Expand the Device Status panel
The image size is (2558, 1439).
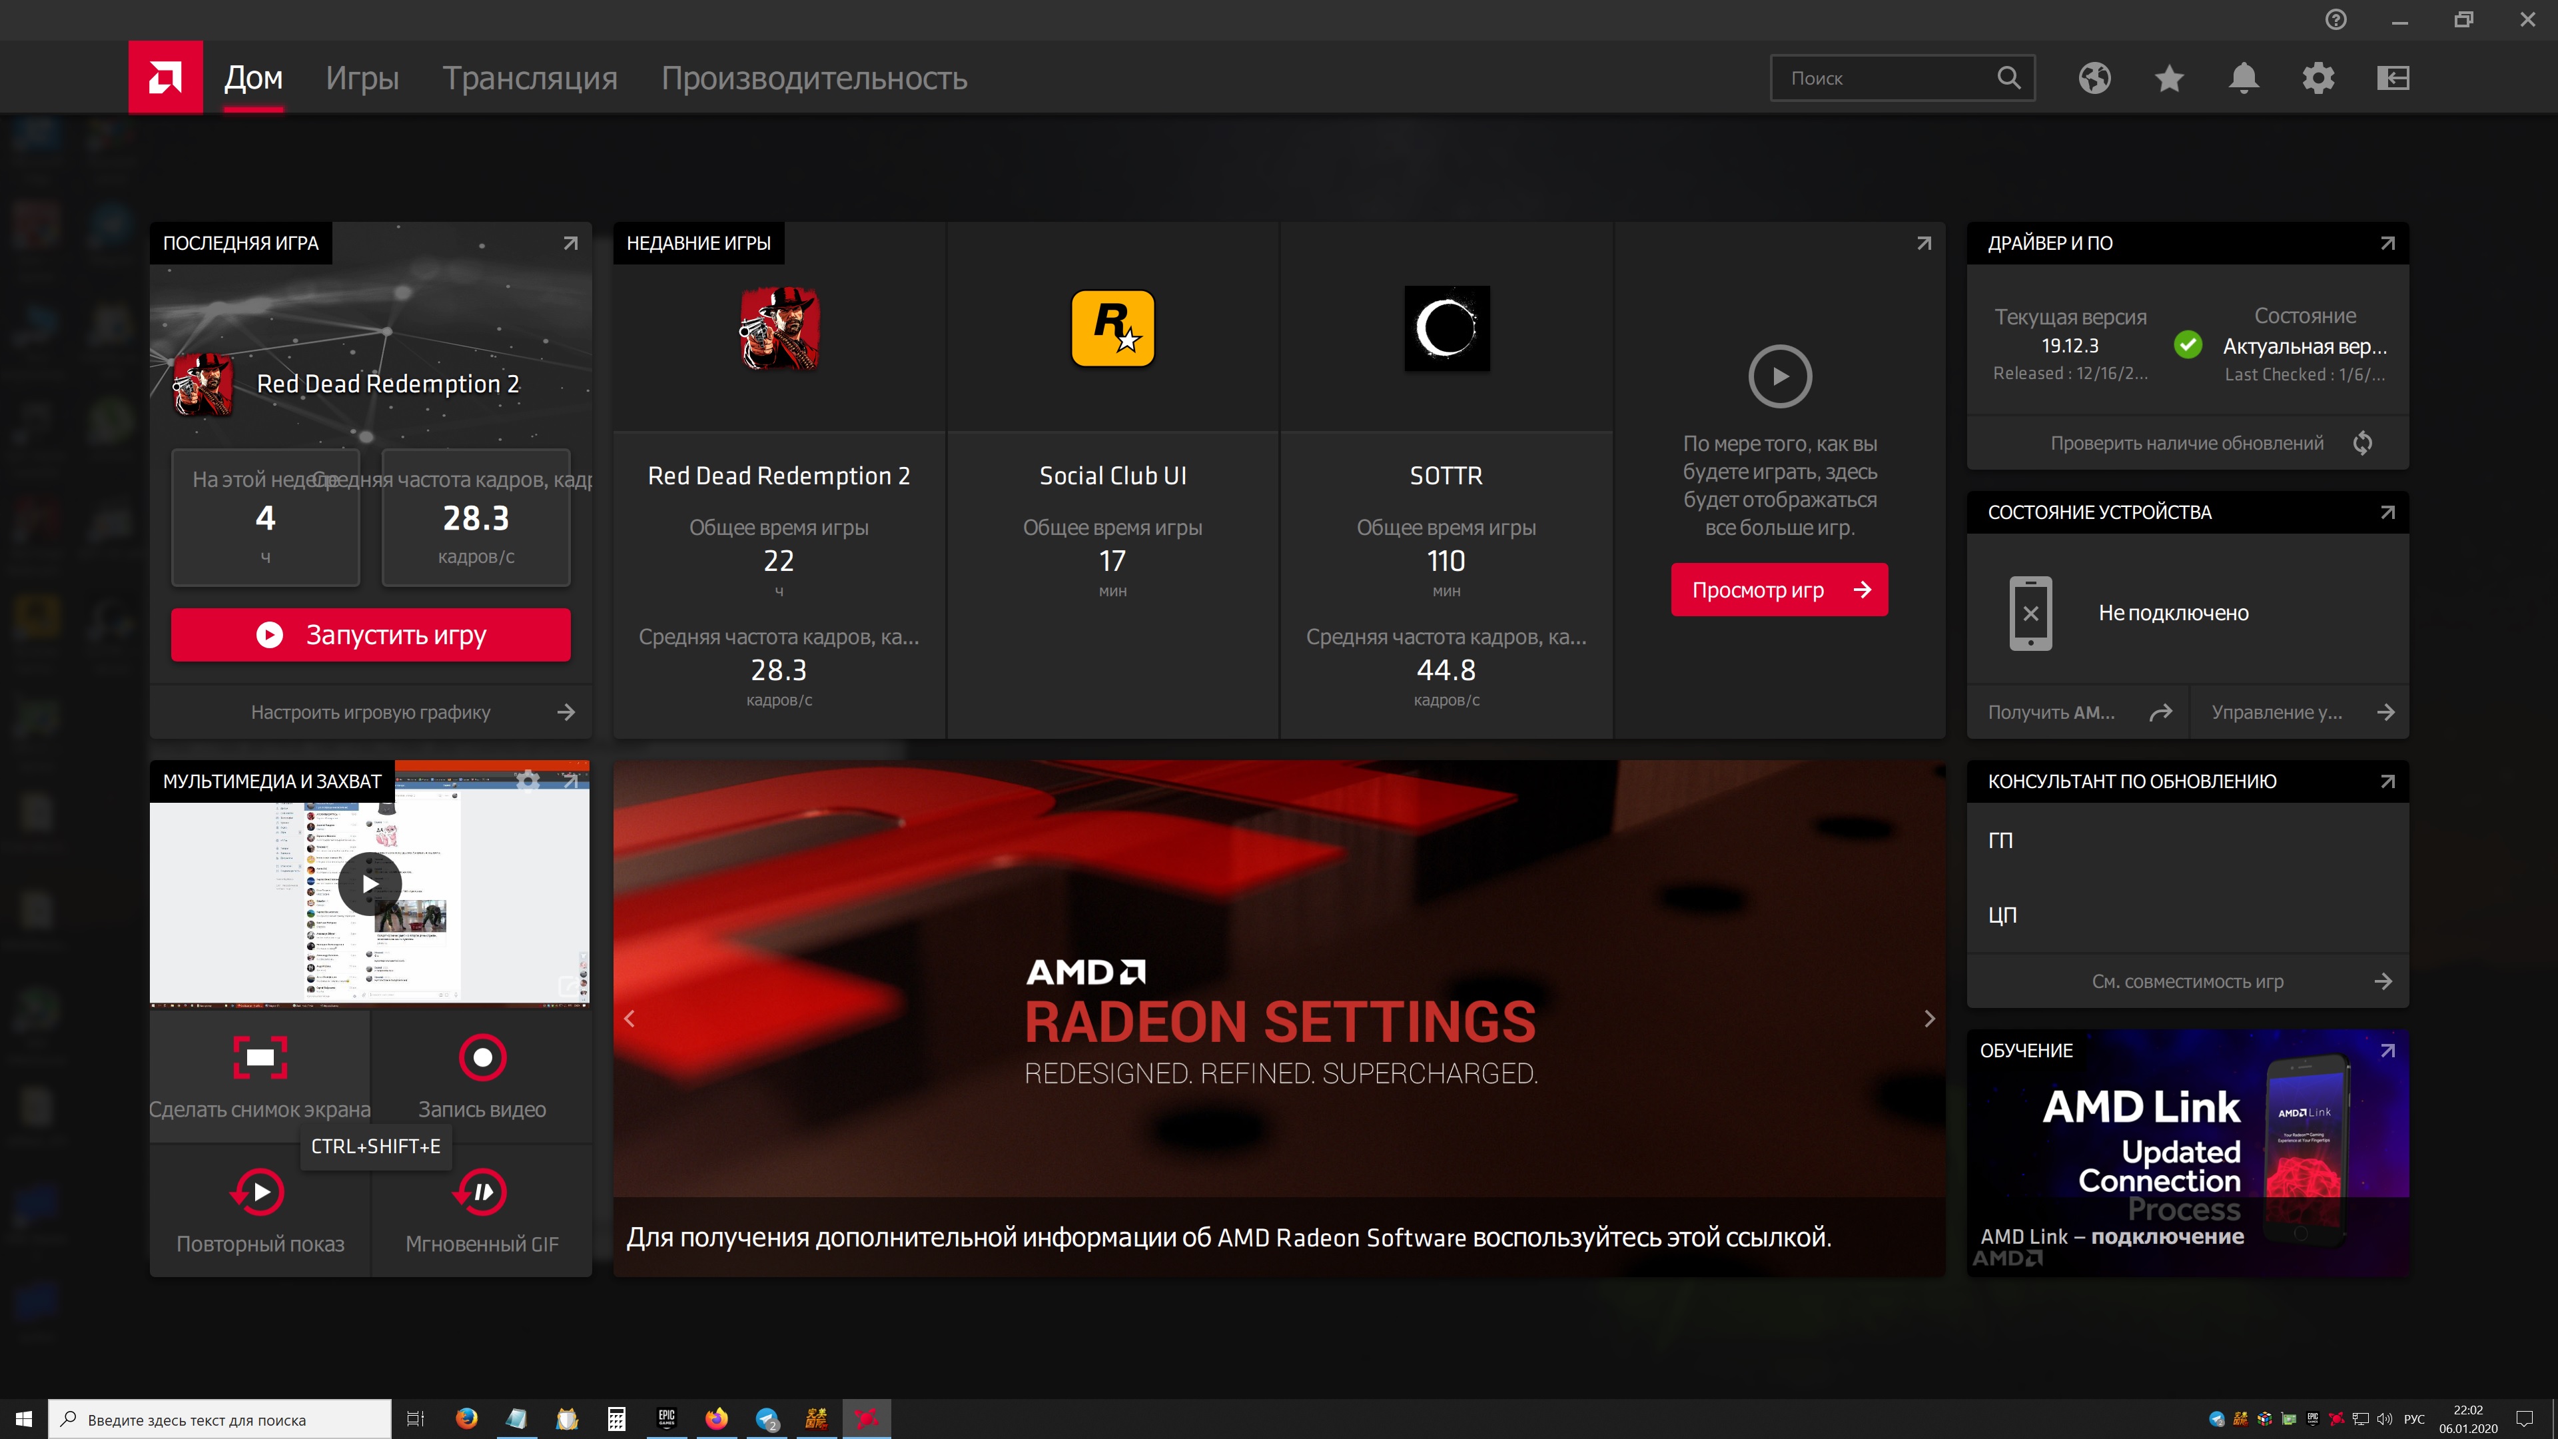pyautogui.click(x=2387, y=512)
